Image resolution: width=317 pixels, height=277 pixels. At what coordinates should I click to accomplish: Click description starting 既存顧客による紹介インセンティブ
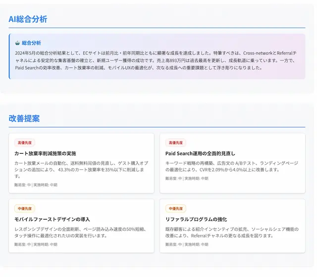pos(232,232)
